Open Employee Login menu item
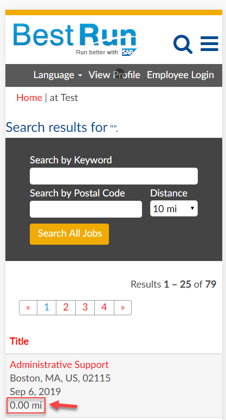Image resolution: width=226 pixels, height=420 pixels. 180,75
